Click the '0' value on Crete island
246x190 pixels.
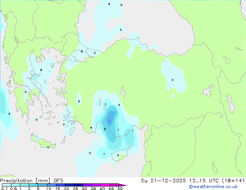pyautogui.click(x=48, y=147)
